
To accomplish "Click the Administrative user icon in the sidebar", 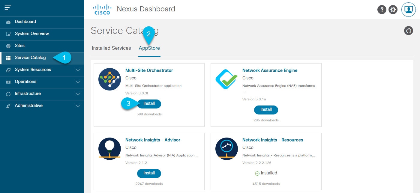I will (8, 106).
